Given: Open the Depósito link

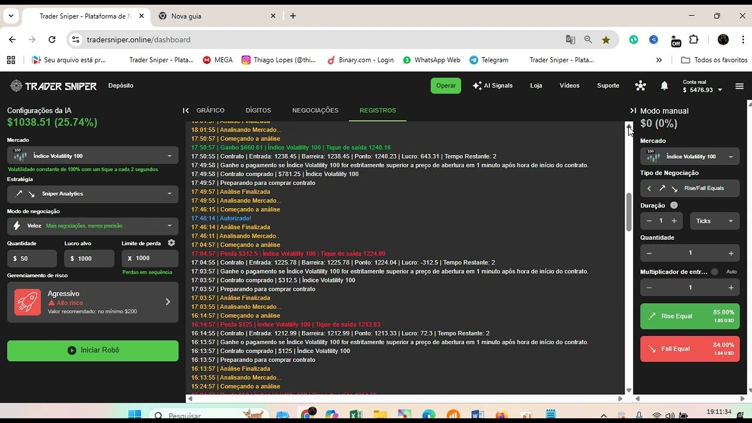Looking at the screenshot, I should click(x=120, y=86).
